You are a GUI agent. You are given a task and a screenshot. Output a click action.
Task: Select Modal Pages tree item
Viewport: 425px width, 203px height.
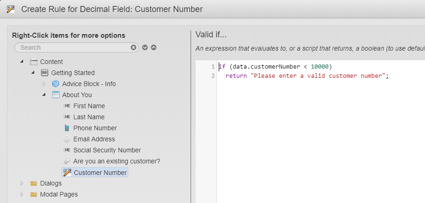59,194
